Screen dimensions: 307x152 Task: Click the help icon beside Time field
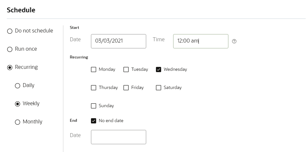pyautogui.click(x=234, y=42)
